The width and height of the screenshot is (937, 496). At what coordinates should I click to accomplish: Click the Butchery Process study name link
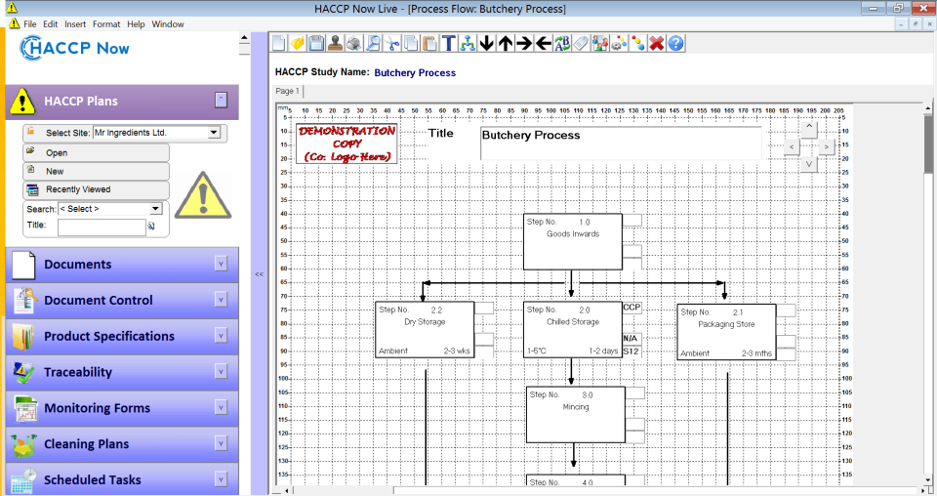pyautogui.click(x=415, y=73)
